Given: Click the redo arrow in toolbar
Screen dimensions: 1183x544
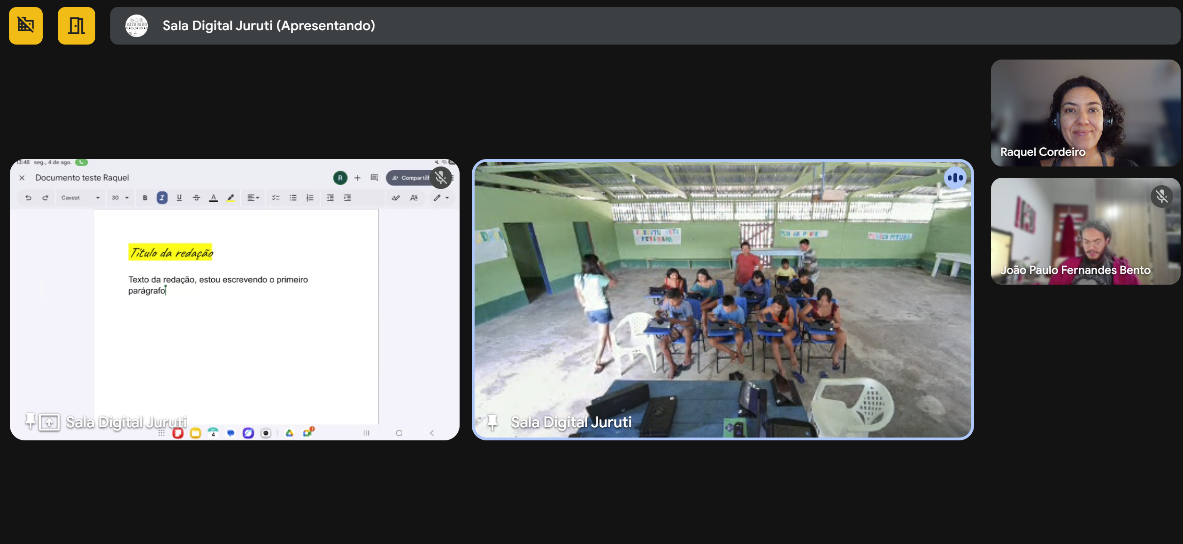Looking at the screenshot, I should point(45,198).
